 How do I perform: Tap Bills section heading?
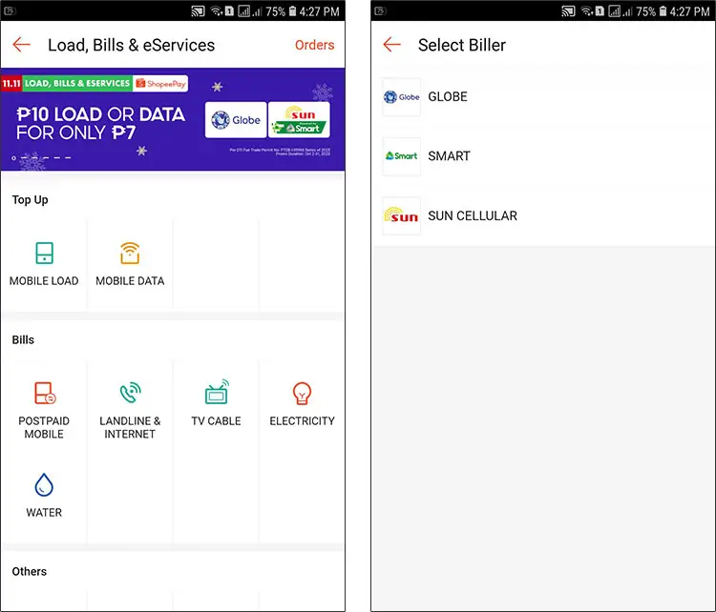(x=23, y=339)
